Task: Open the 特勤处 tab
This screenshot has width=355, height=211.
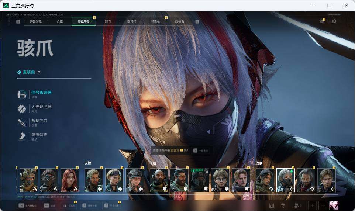Action: [155, 21]
